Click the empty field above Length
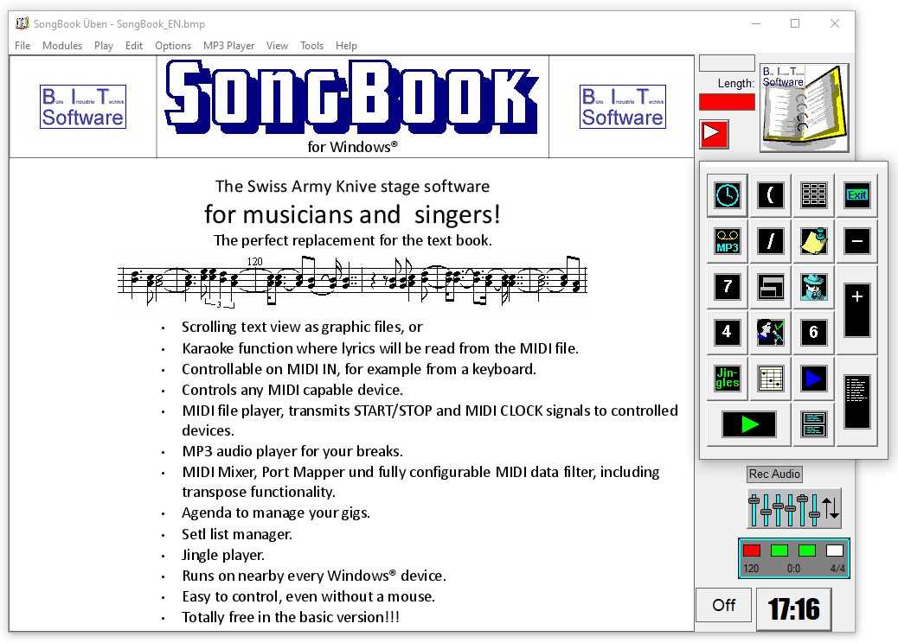898x643 pixels. (x=727, y=63)
